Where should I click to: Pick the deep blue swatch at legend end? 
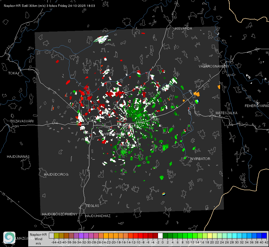[x=264, y=235]
